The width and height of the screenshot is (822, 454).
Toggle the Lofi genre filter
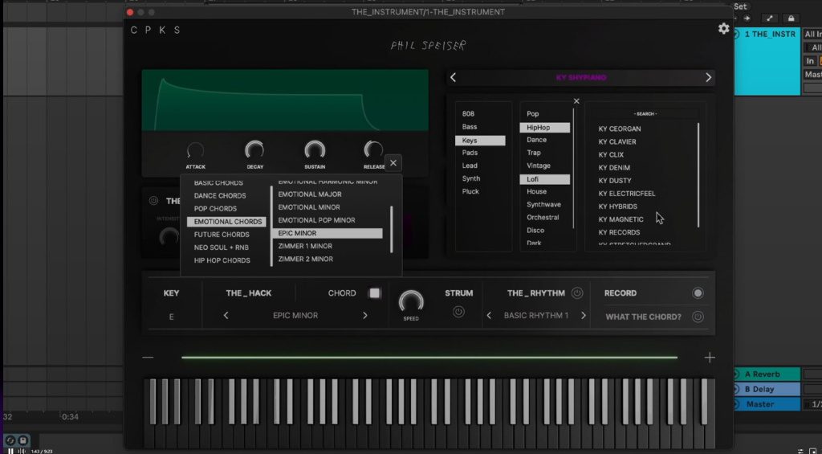(x=545, y=179)
